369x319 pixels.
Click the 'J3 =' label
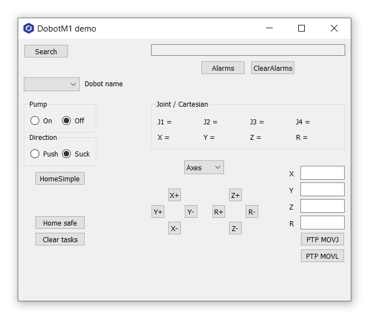(257, 122)
